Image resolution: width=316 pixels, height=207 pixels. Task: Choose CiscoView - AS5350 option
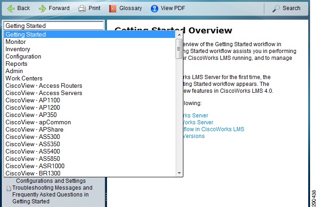(90, 144)
